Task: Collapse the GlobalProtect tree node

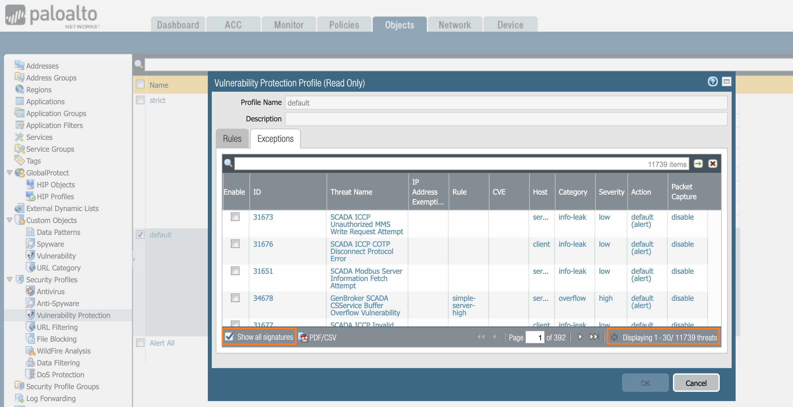Action: tap(10, 172)
